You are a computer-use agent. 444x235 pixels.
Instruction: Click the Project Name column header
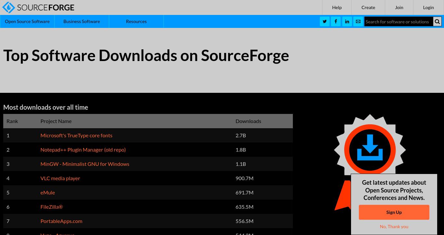click(x=56, y=121)
